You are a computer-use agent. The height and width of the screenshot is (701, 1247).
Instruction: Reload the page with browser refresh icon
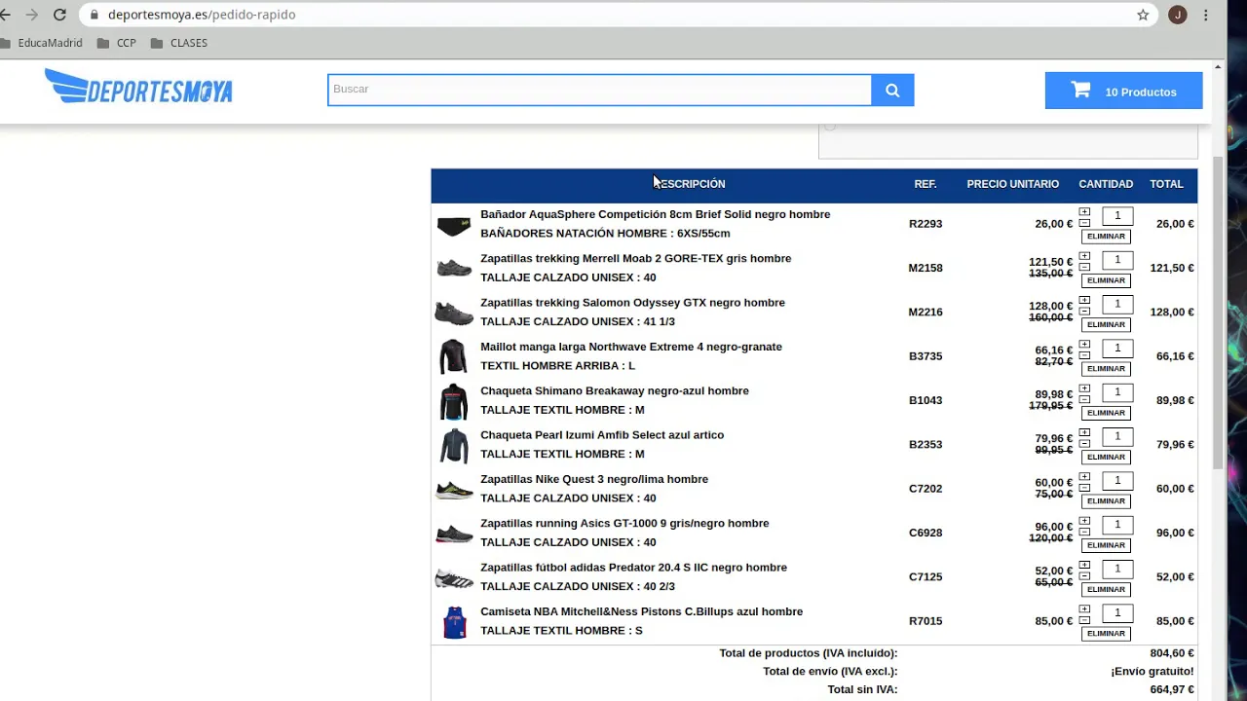[59, 15]
